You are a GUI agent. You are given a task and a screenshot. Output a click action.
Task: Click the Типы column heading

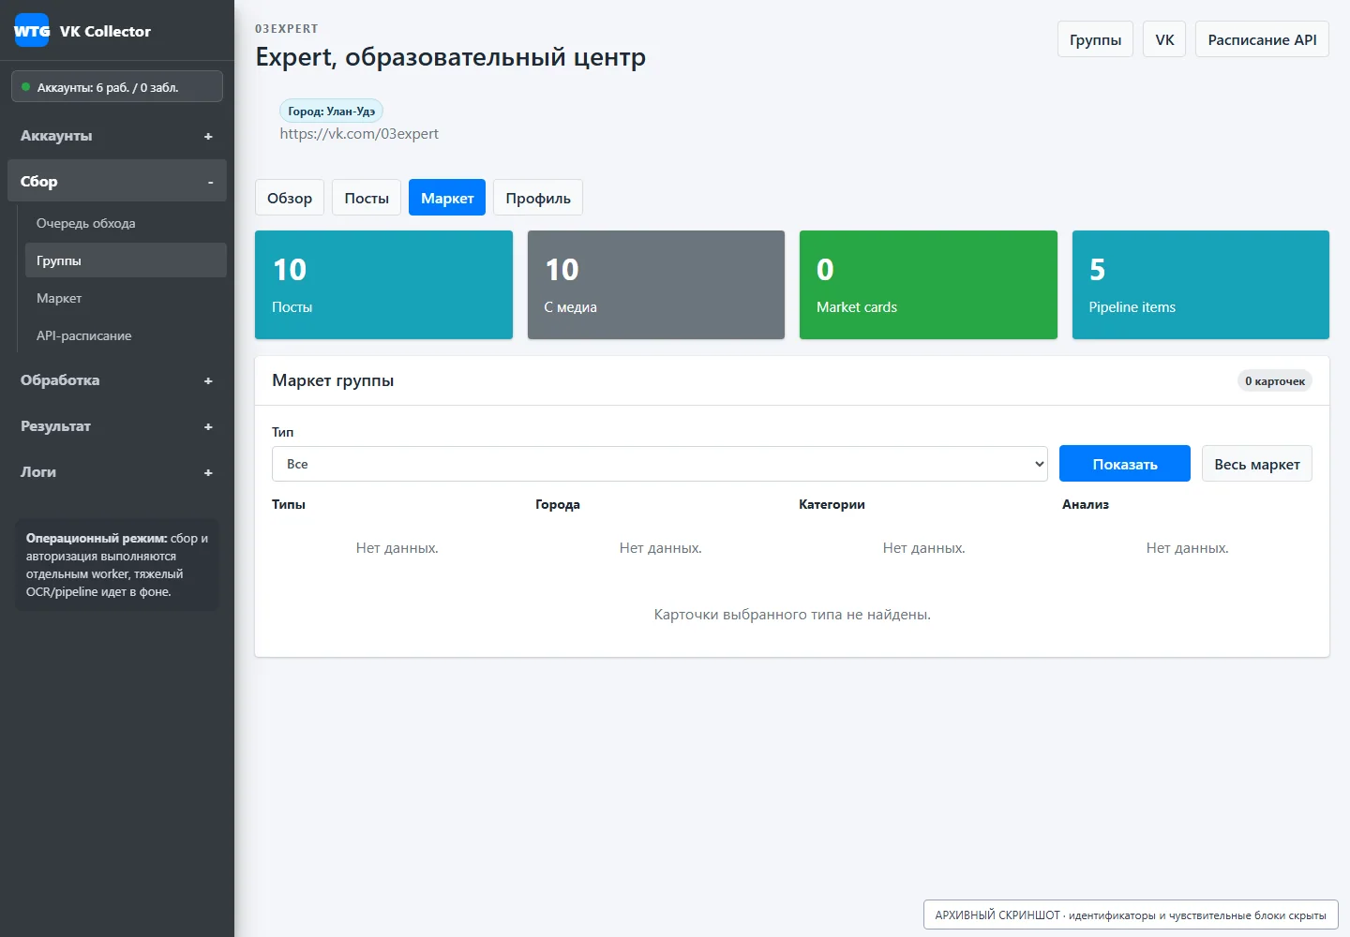(289, 504)
